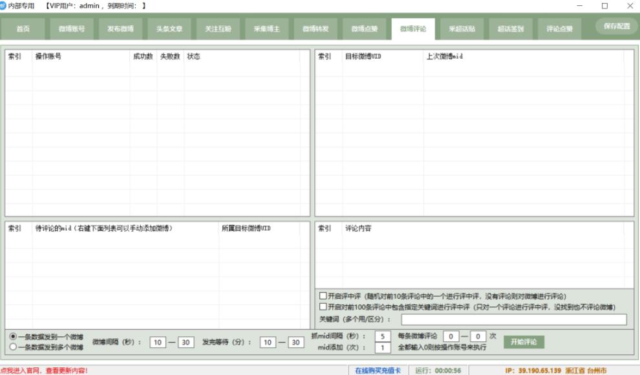Click the 关键词 text input field

(513, 319)
